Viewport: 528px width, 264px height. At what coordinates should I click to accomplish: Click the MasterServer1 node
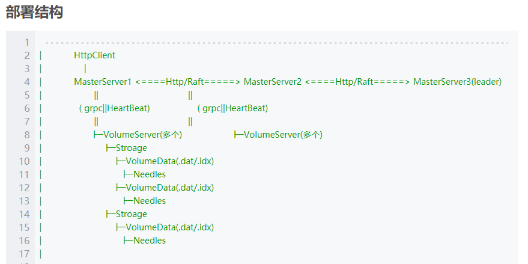pos(103,82)
